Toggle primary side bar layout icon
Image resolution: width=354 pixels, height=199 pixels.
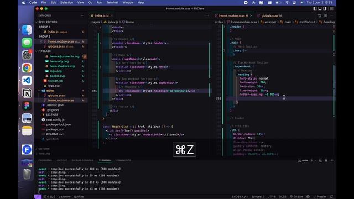[x=315, y=9]
